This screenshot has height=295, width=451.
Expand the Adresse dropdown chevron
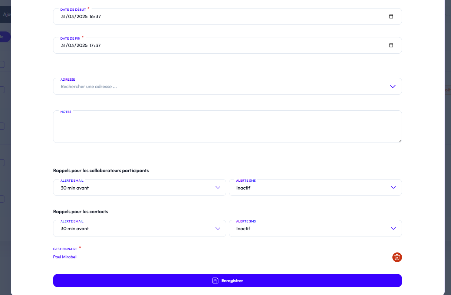click(393, 86)
